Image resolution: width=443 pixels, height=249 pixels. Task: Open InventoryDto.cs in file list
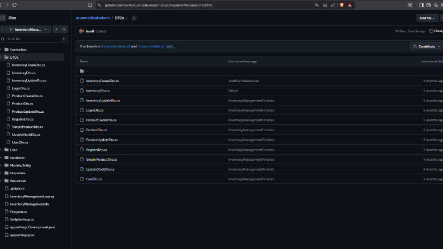(97, 90)
